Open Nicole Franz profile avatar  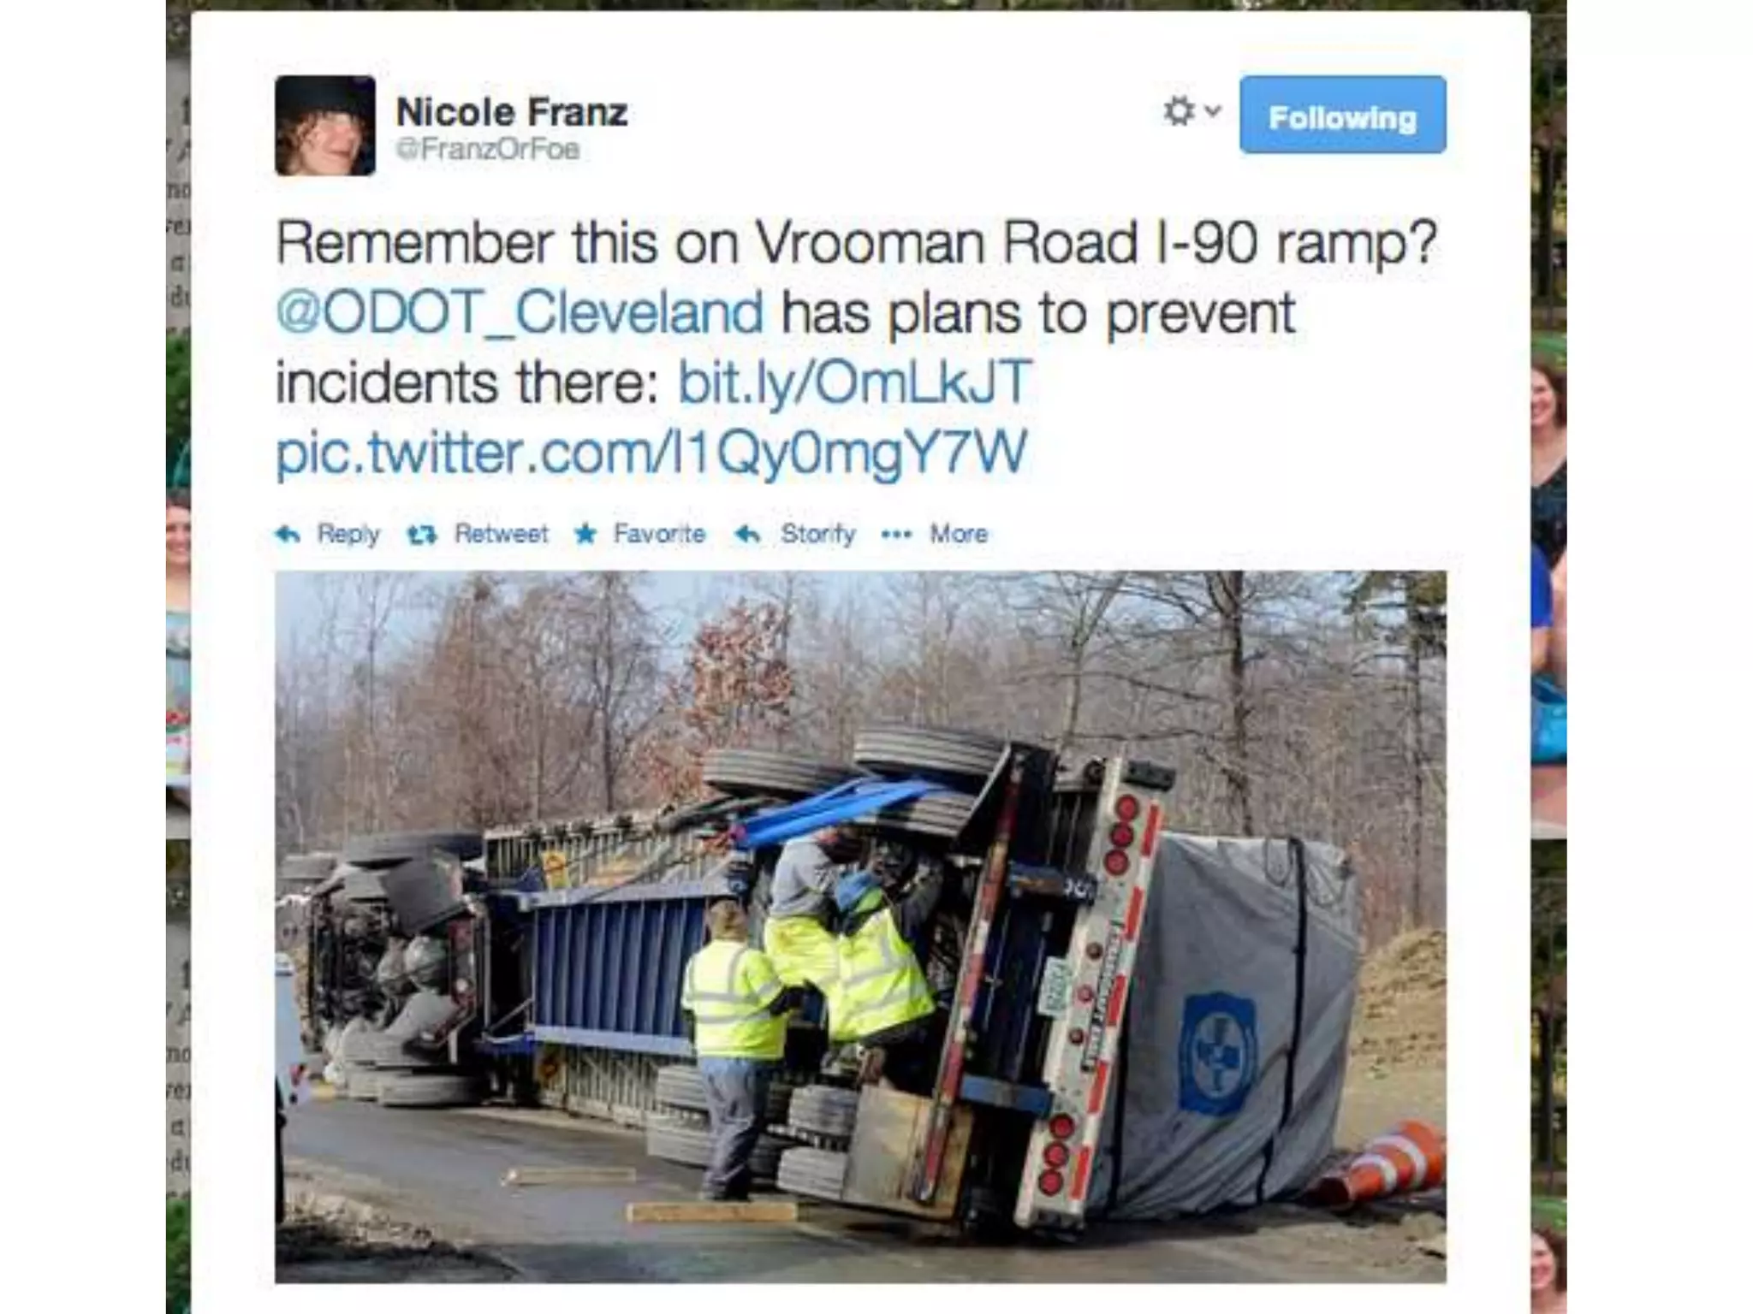click(324, 126)
